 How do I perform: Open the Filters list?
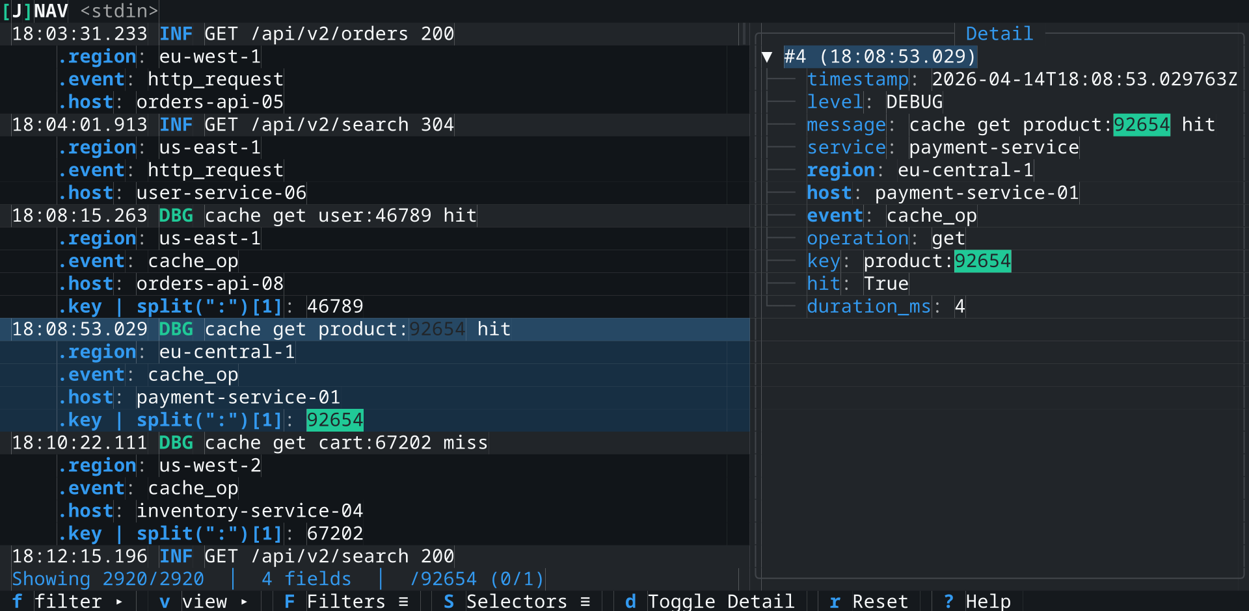[346, 601]
